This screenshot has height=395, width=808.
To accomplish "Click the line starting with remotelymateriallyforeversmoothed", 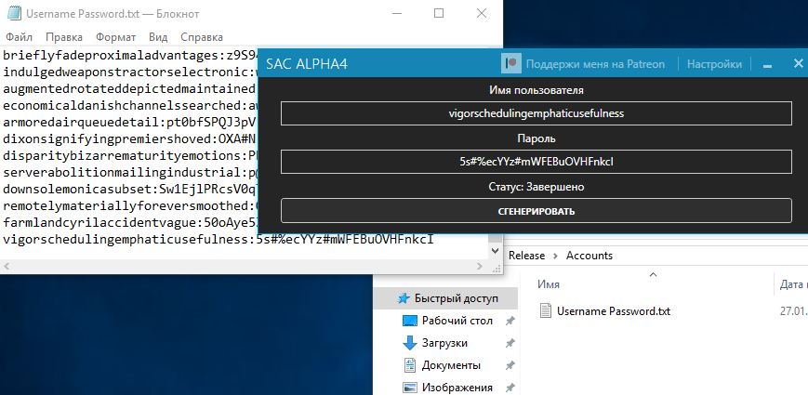I will click(x=129, y=206).
